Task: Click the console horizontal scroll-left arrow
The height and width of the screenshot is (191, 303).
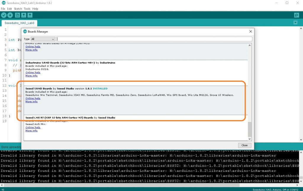Action: (x=2, y=185)
